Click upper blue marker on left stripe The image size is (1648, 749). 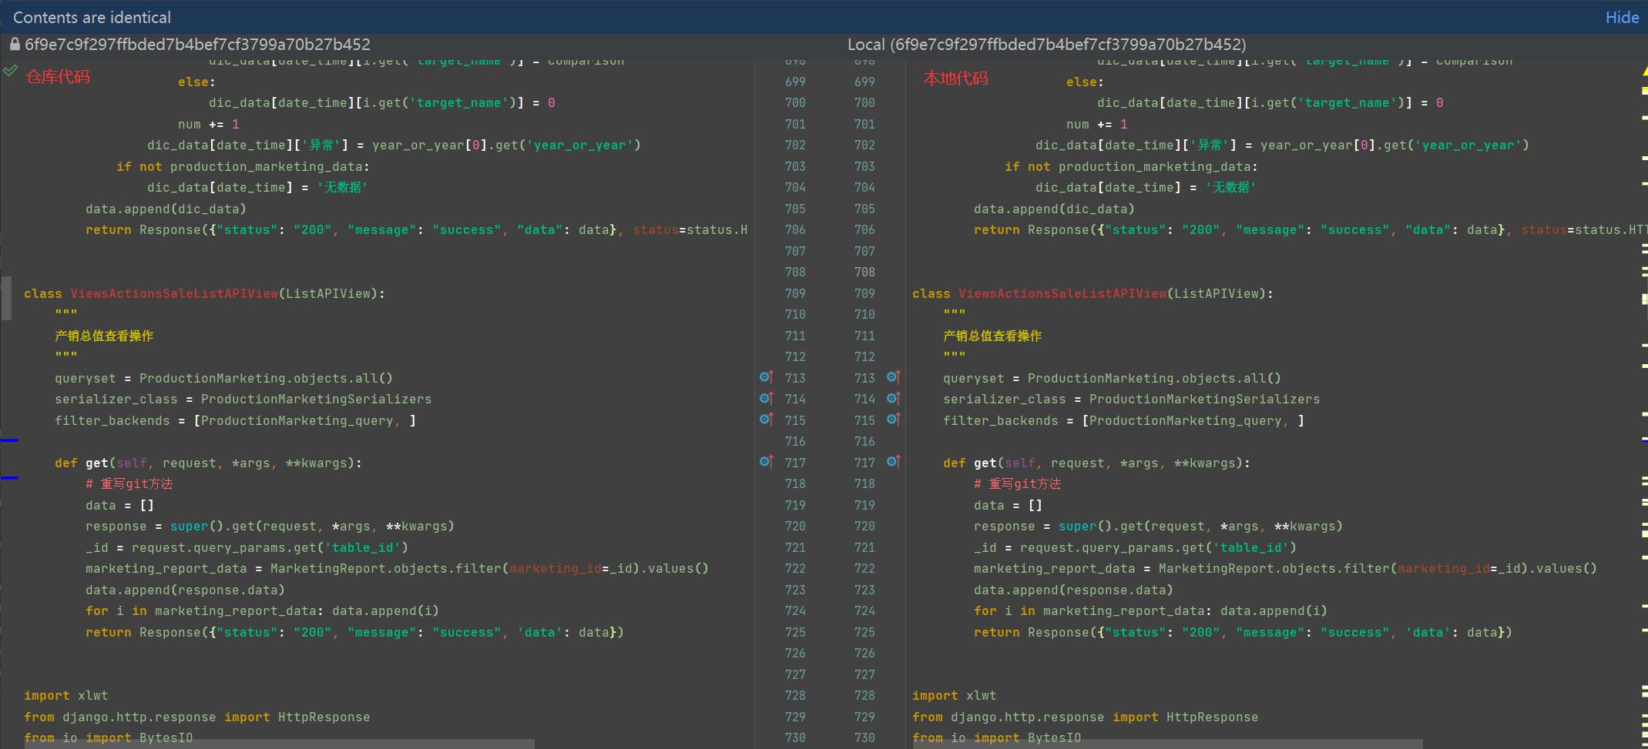tap(9, 440)
